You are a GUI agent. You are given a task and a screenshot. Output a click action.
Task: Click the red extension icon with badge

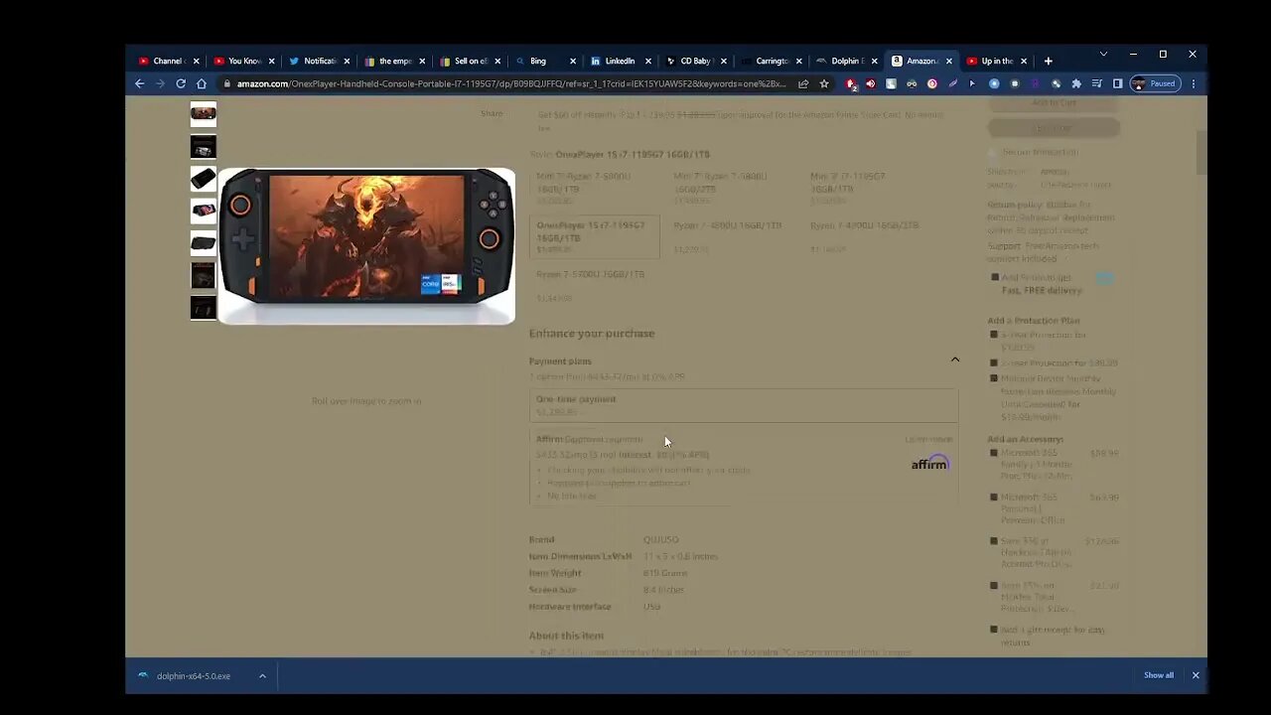851,83
